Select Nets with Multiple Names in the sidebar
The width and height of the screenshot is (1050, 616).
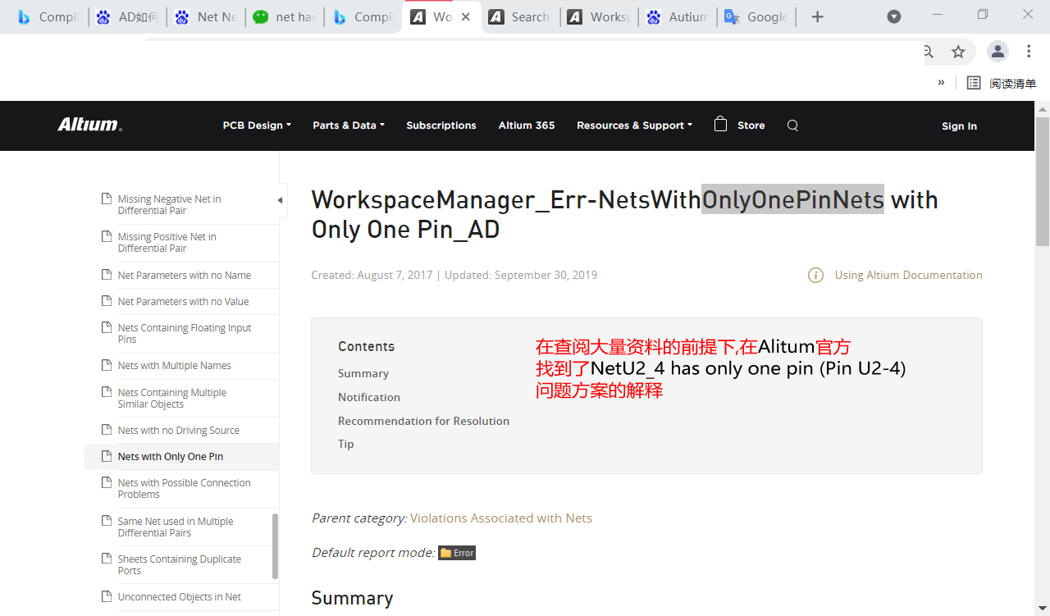click(174, 365)
